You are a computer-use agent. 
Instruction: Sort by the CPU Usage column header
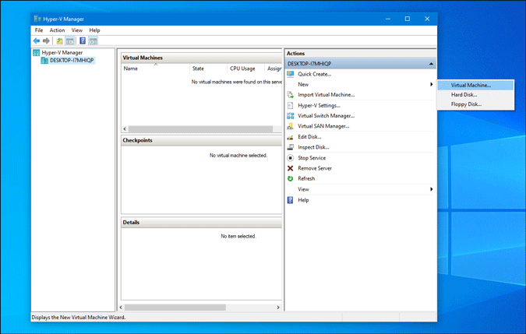coord(246,69)
